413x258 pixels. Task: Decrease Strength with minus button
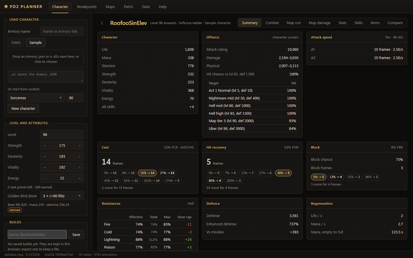pyautogui.click(x=45, y=146)
